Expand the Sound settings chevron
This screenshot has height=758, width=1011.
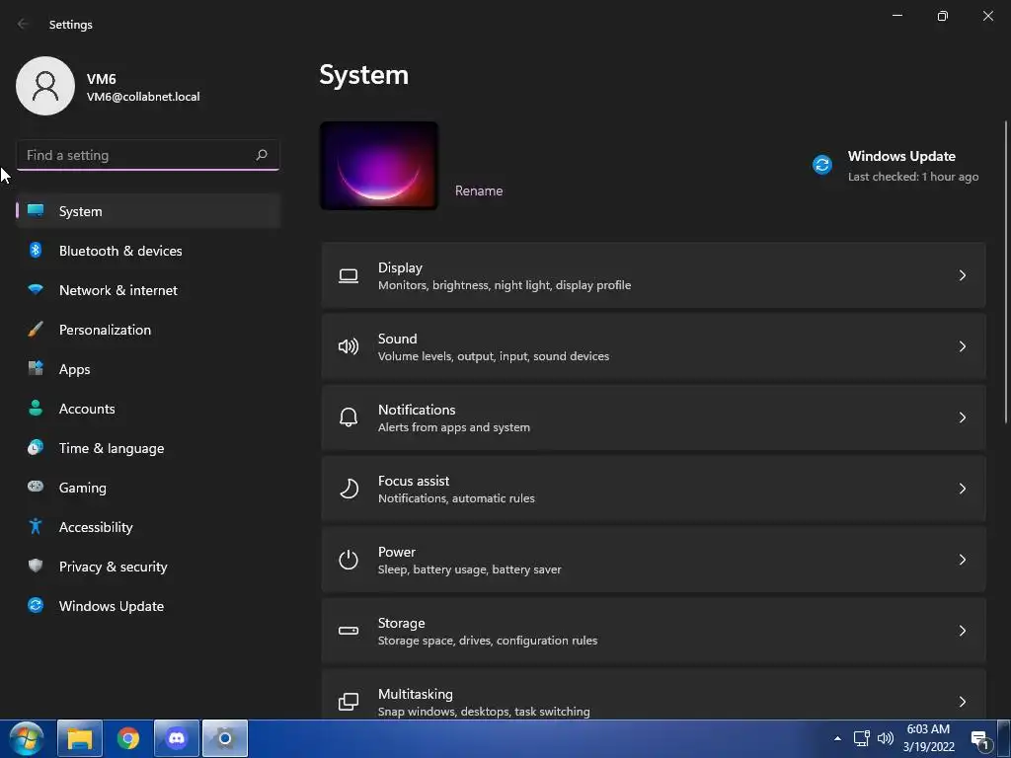[962, 346]
